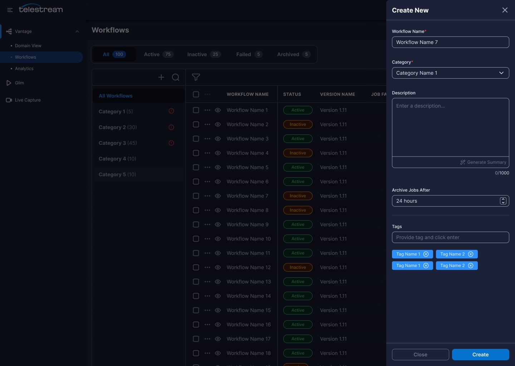Click the warning icon beside Category 3
Image resolution: width=515 pixels, height=366 pixels.
pyautogui.click(x=171, y=143)
